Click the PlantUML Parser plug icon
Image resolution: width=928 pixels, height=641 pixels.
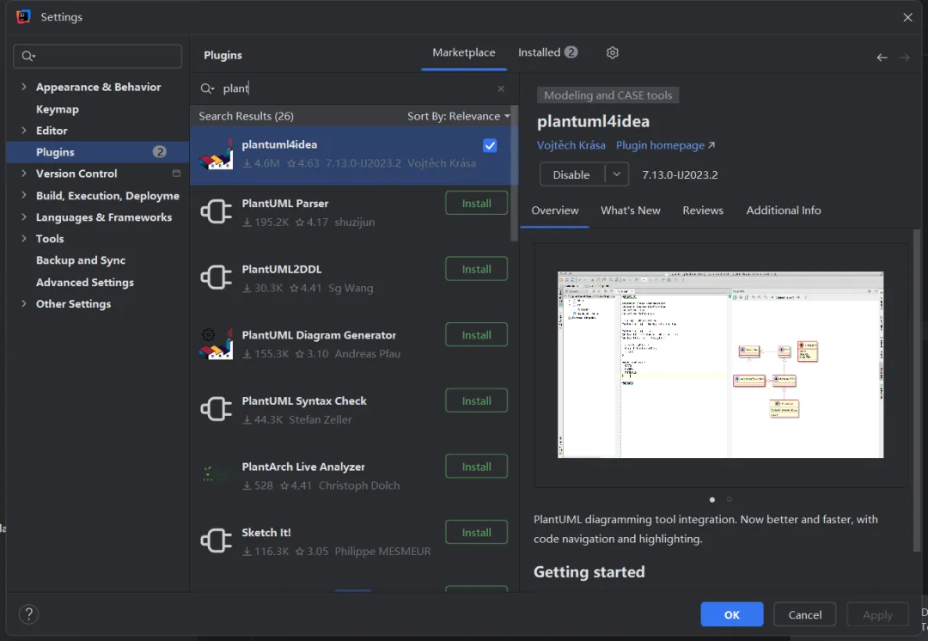(216, 212)
